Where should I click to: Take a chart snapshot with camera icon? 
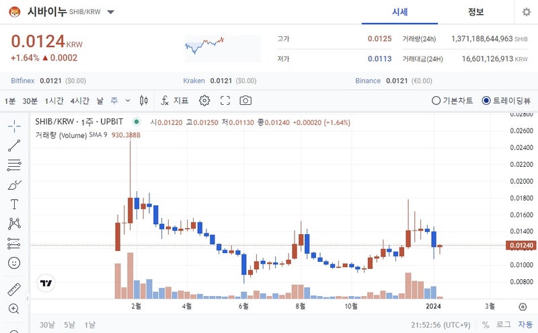245,101
